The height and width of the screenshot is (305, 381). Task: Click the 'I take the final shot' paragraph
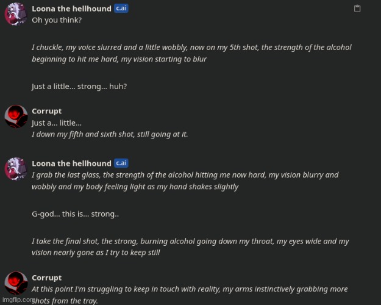(x=190, y=247)
